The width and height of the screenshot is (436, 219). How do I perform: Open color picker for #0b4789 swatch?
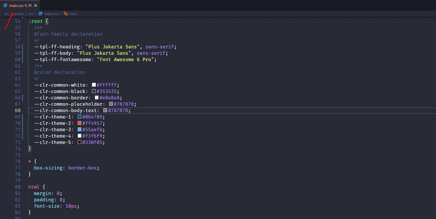point(80,117)
